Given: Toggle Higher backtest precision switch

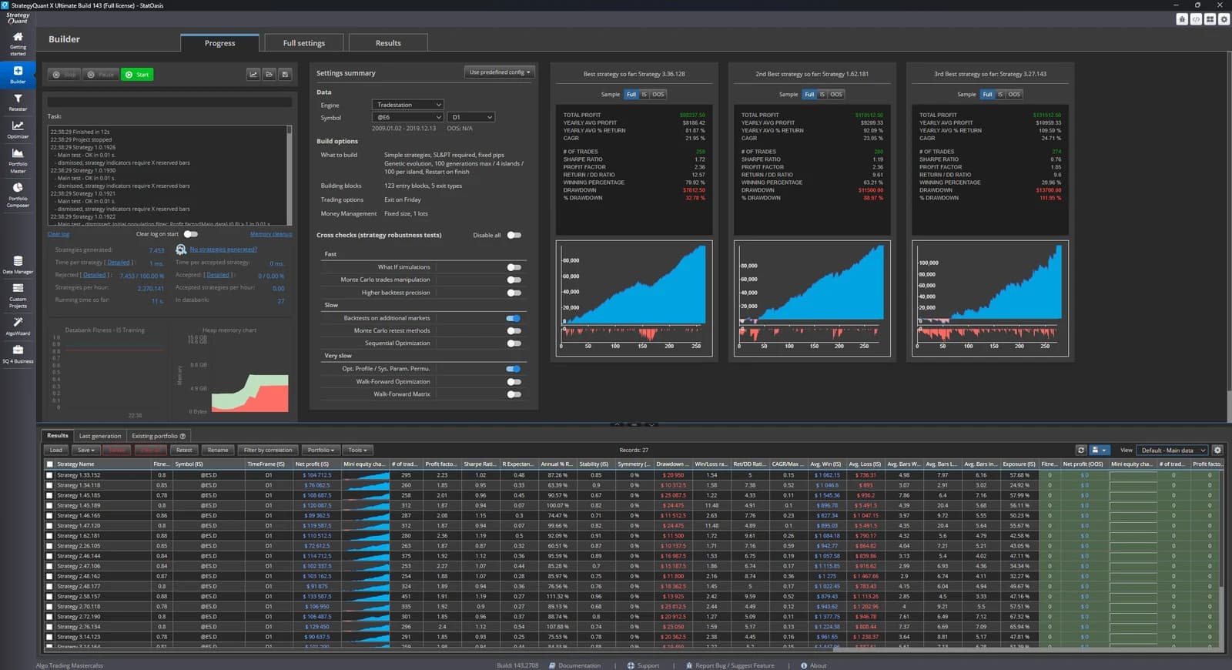Looking at the screenshot, I should coord(514,293).
